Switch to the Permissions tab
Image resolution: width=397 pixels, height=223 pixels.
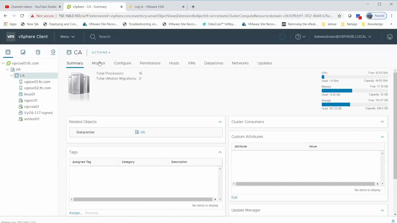[x=150, y=63]
